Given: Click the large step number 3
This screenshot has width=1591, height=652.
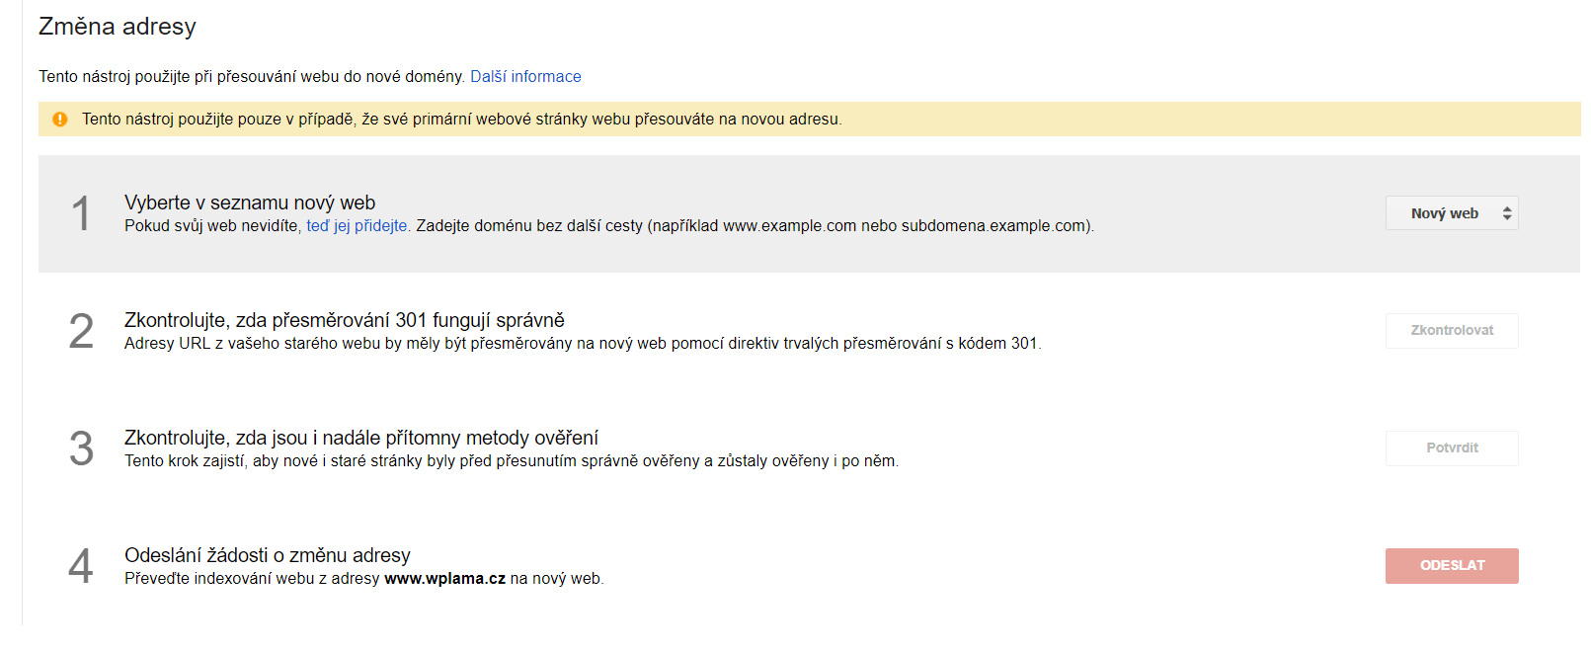Looking at the screenshot, I should [x=81, y=449].
